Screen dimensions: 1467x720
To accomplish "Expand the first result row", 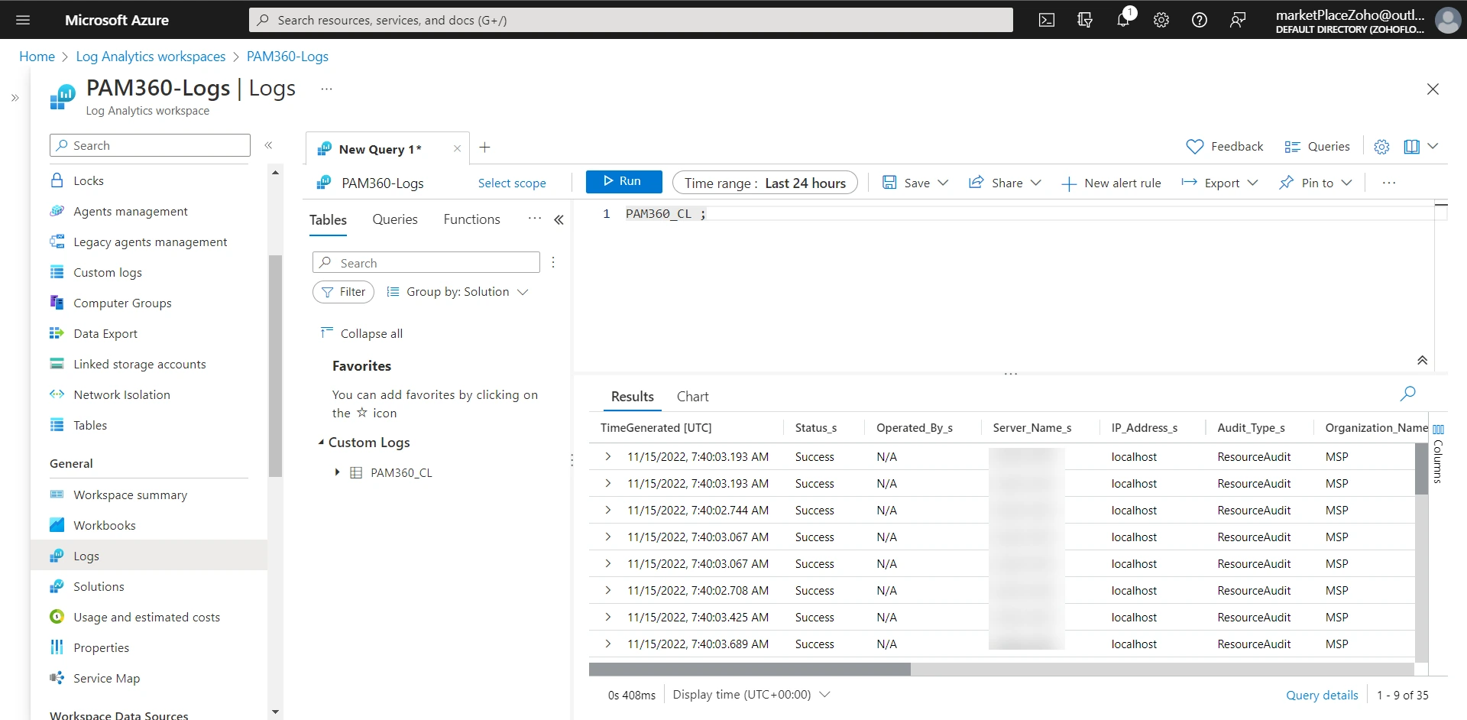I will coord(608,456).
